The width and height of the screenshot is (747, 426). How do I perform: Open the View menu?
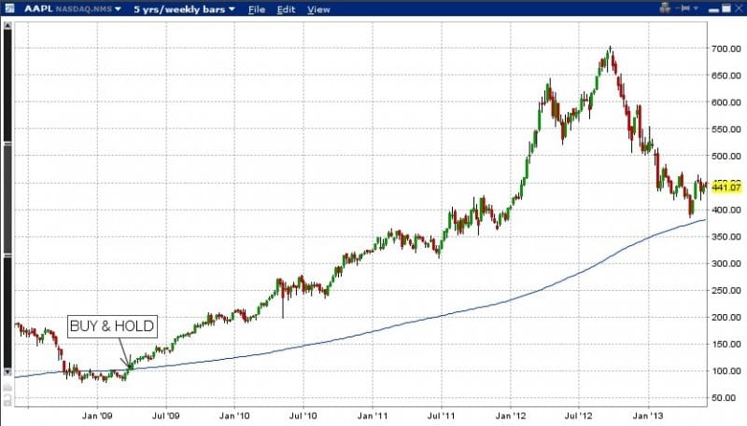(318, 9)
